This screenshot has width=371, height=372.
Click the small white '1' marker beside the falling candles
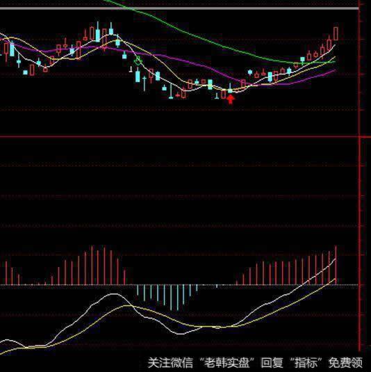pos(131,70)
